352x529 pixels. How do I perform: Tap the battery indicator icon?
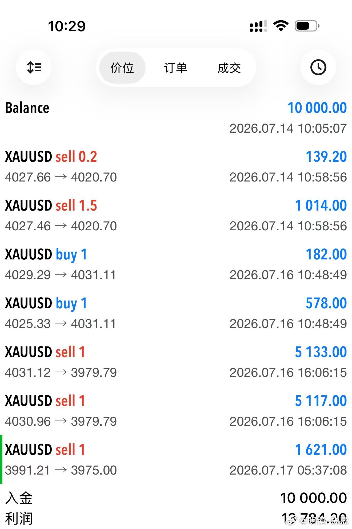tap(307, 26)
